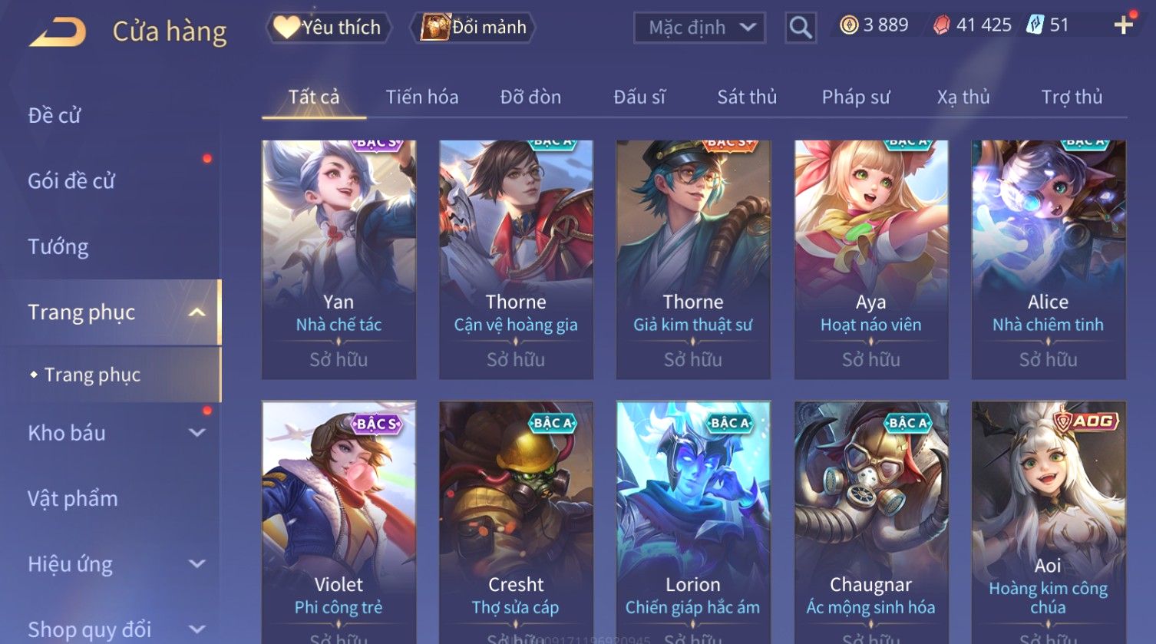Select Yan Nhà chế tác skin card
The width and height of the screenshot is (1156, 644).
click(x=339, y=259)
